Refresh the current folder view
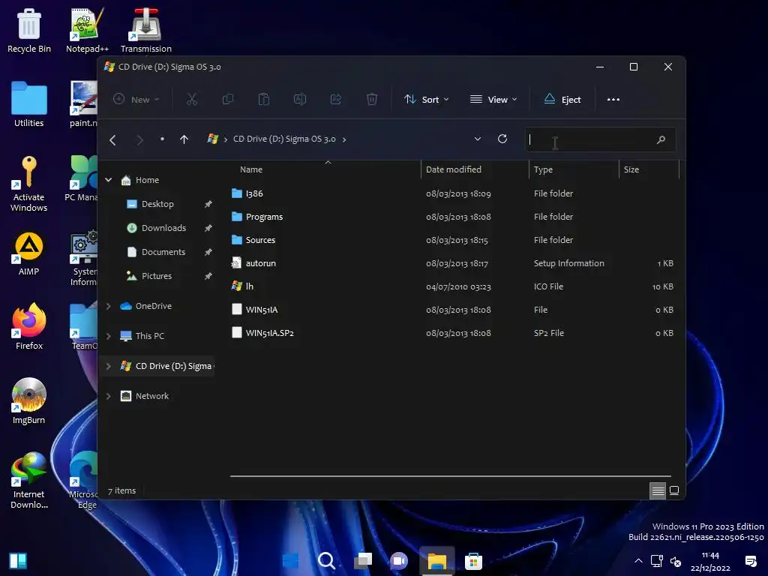The image size is (768, 576). [x=502, y=139]
